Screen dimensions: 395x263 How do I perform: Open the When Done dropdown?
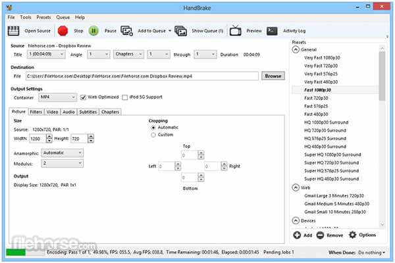371,252
